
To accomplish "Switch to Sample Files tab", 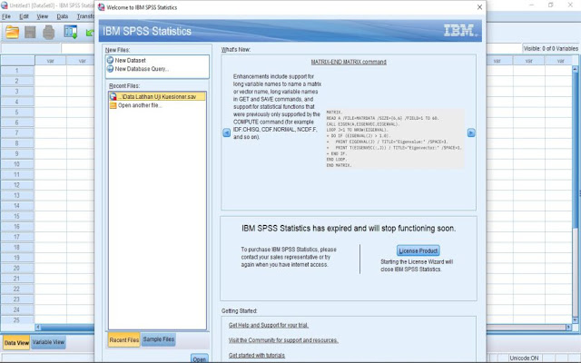I will (x=159, y=339).
